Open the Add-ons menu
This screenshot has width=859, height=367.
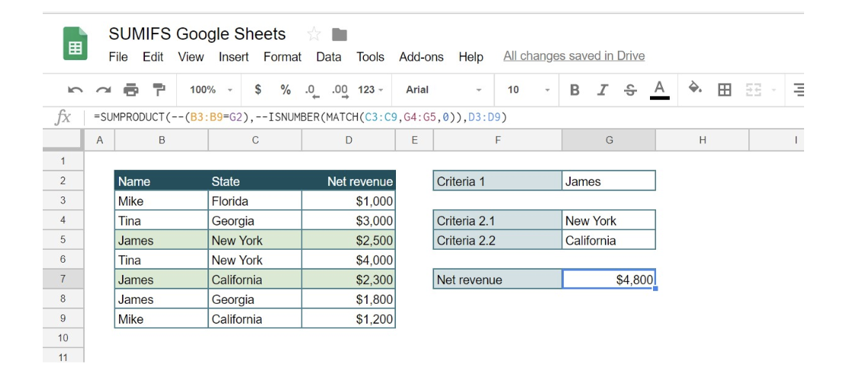(x=421, y=56)
